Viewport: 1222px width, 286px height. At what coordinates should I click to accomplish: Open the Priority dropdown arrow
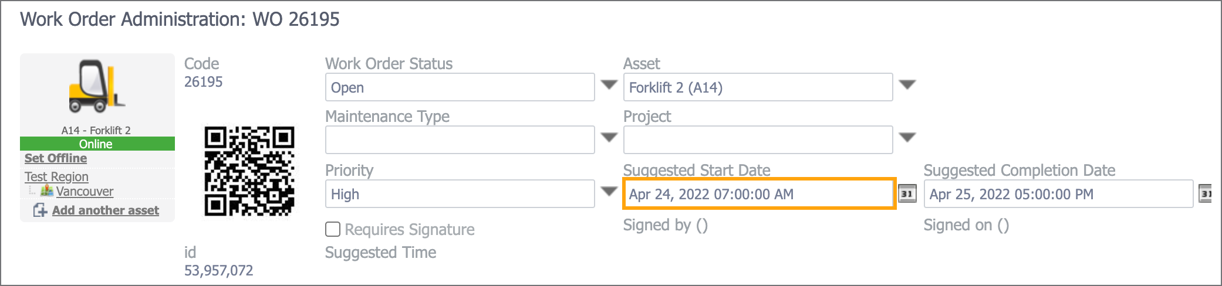tap(609, 192)
